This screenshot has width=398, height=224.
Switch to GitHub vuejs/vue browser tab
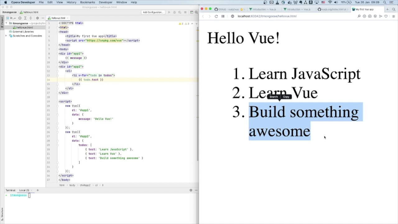click(x=230, y=9)
